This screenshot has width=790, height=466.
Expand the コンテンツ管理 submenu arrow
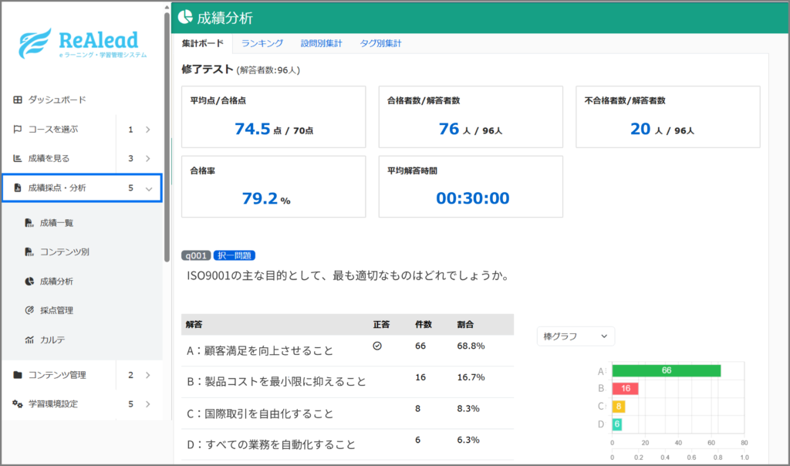148,376
